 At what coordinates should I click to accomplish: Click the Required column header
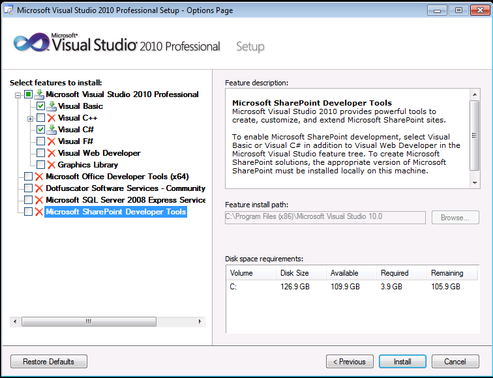(x=402, y=272)
